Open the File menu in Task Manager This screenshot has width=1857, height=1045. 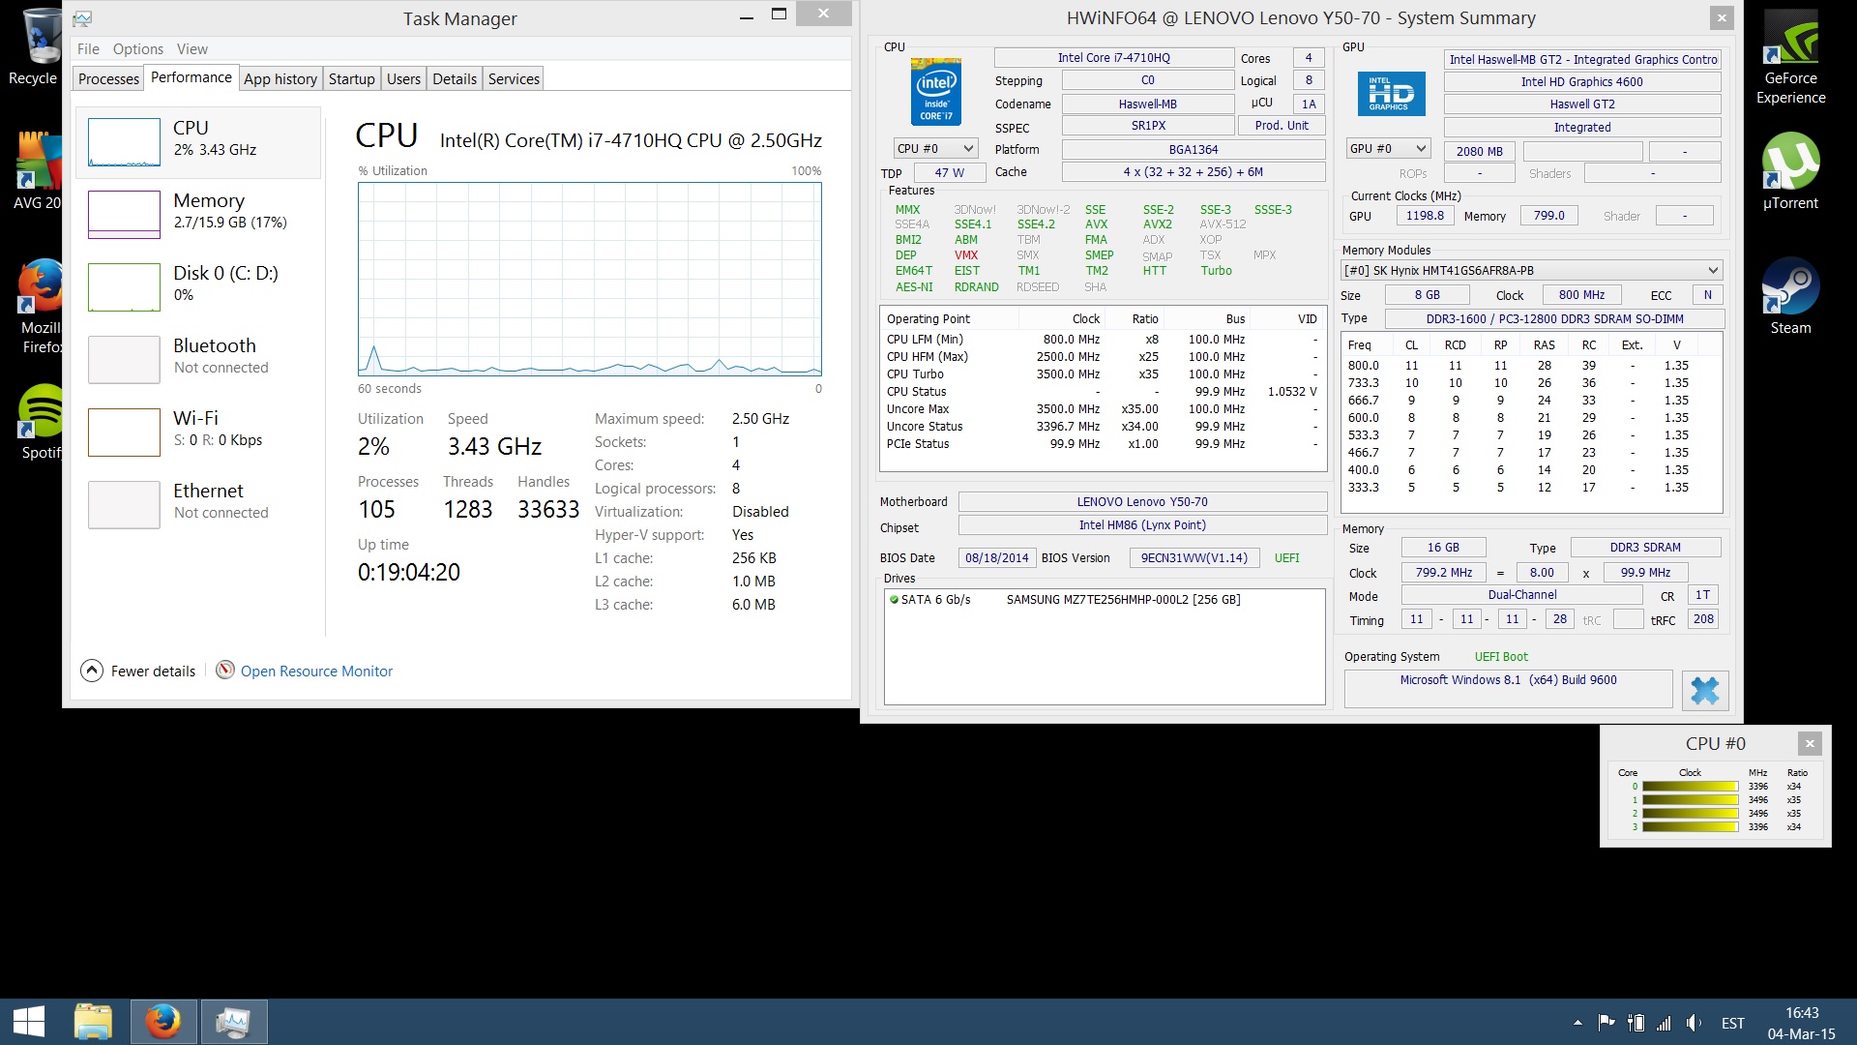coord(88,48)
